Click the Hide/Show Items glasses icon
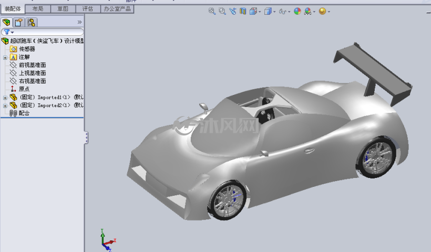This screenshot has width=431, height=252. [x=283, y=11]
